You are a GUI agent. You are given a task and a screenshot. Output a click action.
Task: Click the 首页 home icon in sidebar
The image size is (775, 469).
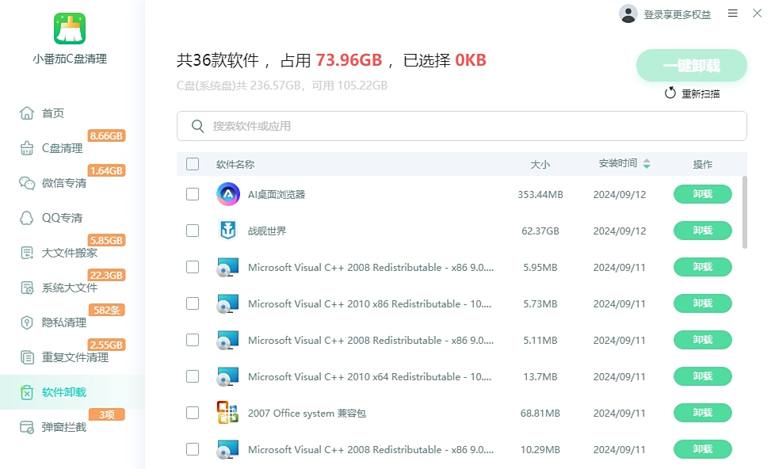point(25,112)
